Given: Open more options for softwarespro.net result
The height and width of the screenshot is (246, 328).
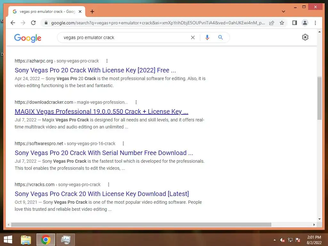Looking at the screenshot, I should pos(123,143).
